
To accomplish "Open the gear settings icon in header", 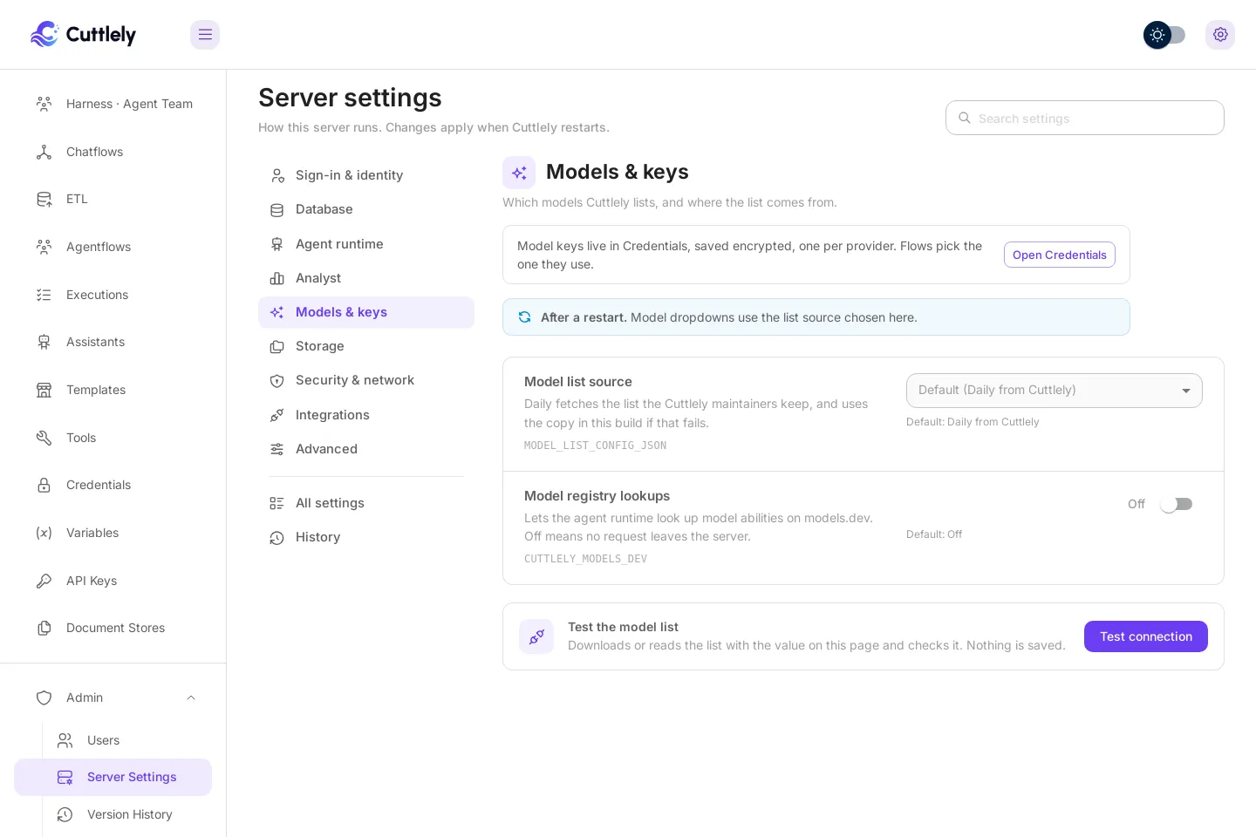I will click(1220, 35).
